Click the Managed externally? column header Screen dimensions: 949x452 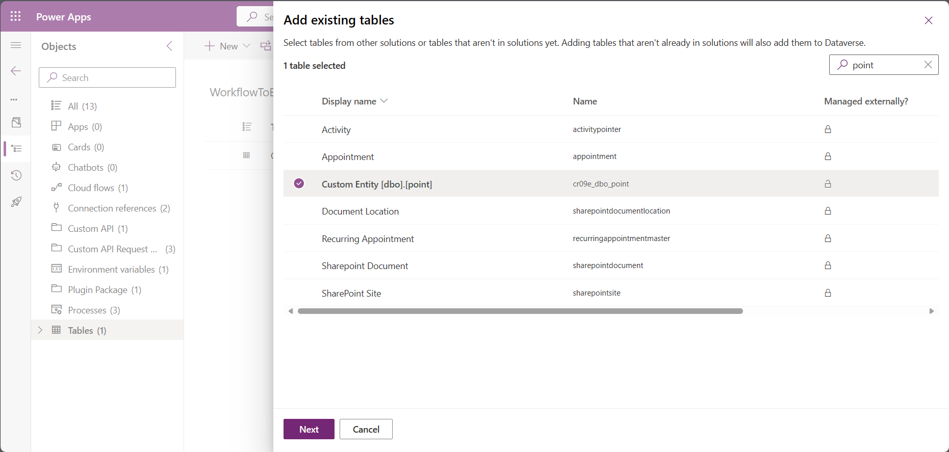pyautogui.click(x=866, y=101)
